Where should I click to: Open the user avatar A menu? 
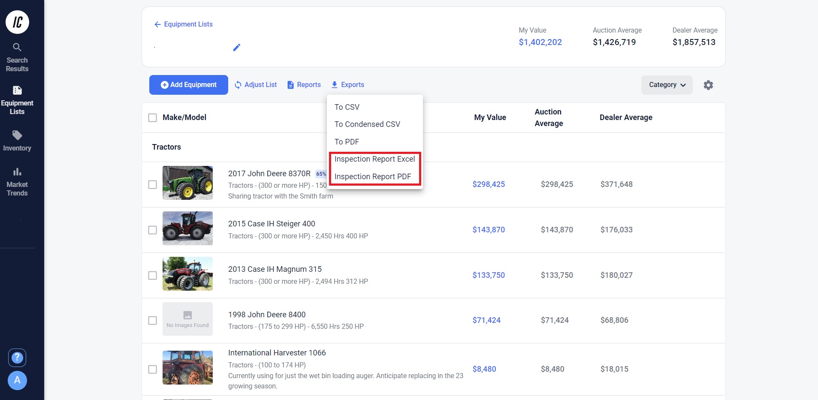17,380
